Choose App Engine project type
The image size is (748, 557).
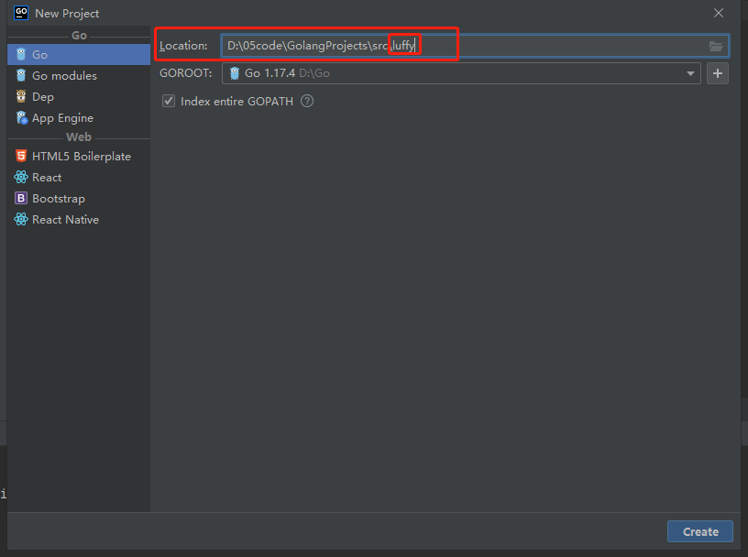tap(79, 118)
